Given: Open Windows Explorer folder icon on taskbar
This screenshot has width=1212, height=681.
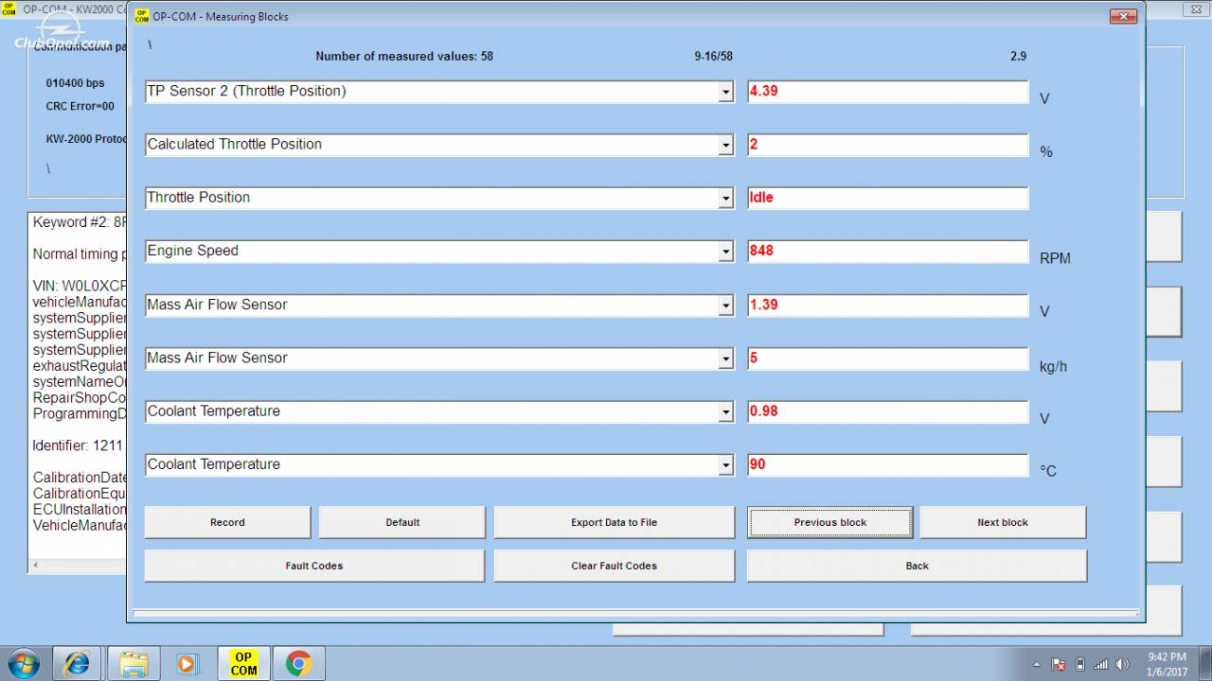Looking at the screenshot, I should point(134,664).
